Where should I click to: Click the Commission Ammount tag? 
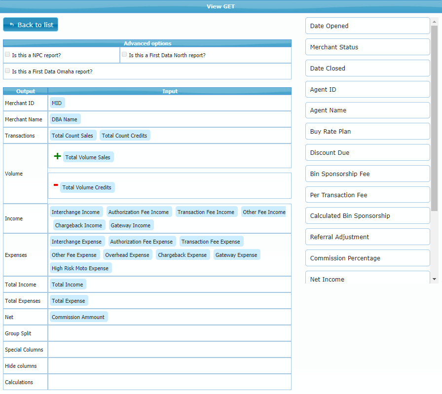78,317
